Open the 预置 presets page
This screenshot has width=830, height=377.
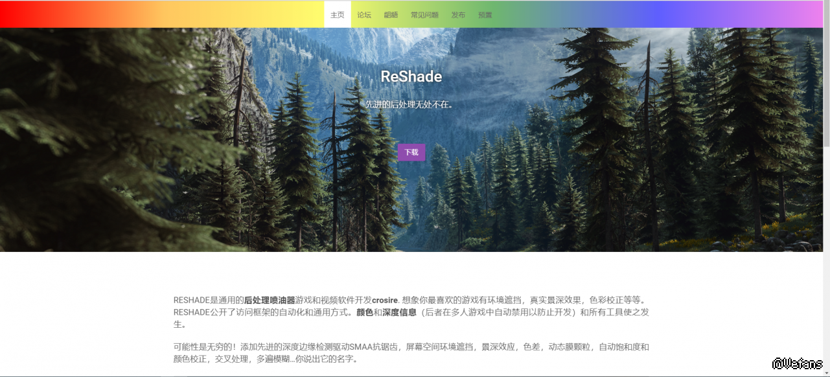point(485,14)
